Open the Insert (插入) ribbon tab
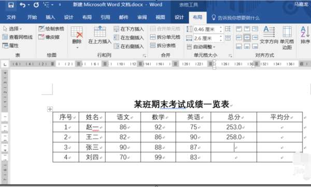This screenshot has width=311, height=187. point(50,18)
